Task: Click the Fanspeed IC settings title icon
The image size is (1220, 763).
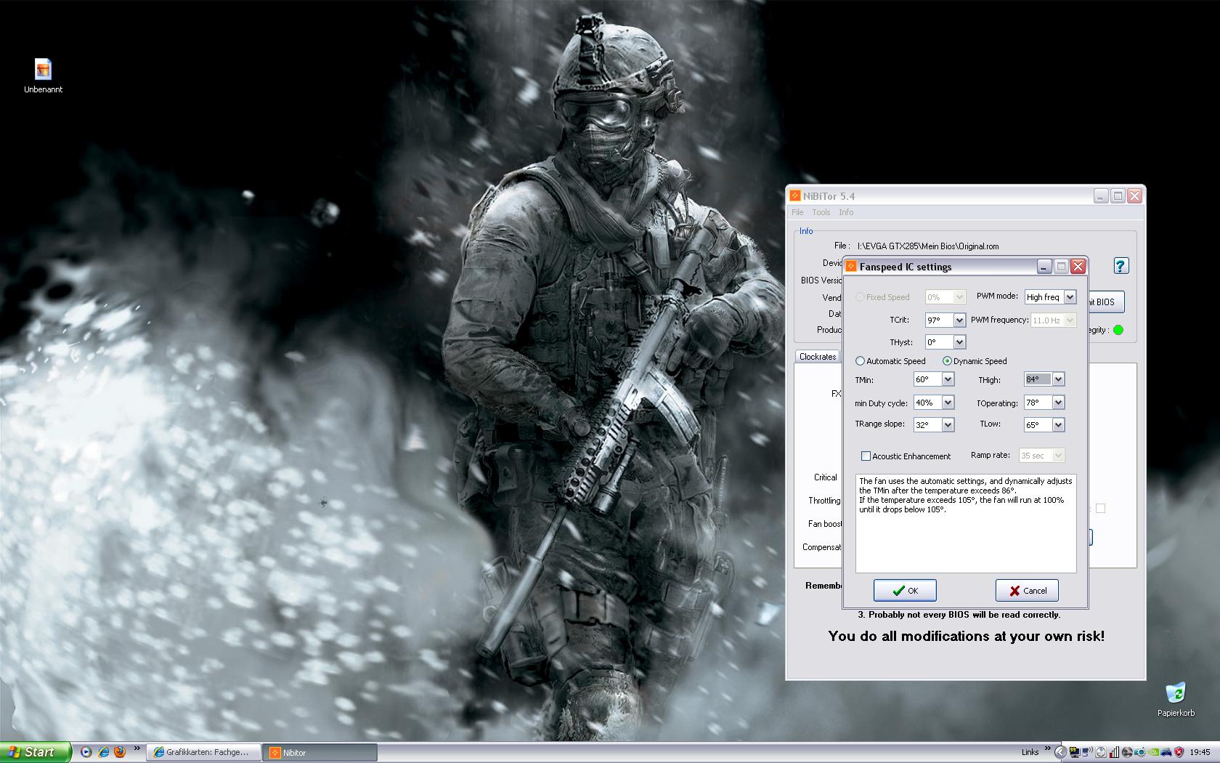Action: (x=851, y=267)
